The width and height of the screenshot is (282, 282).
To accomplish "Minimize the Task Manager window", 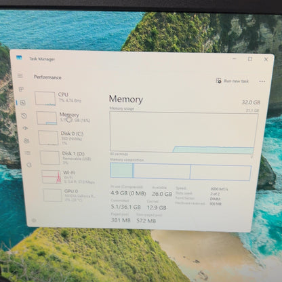I will click(235, 58).
